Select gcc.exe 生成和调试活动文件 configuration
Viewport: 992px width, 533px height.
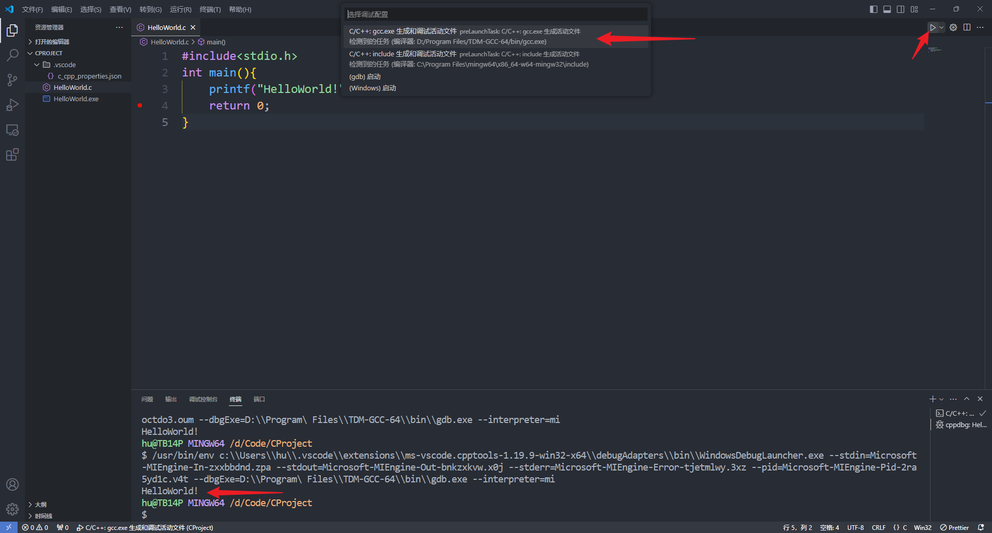[496, 37]
